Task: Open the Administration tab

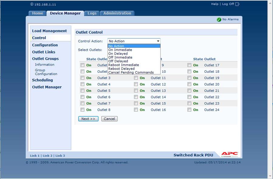Action: 117,13
